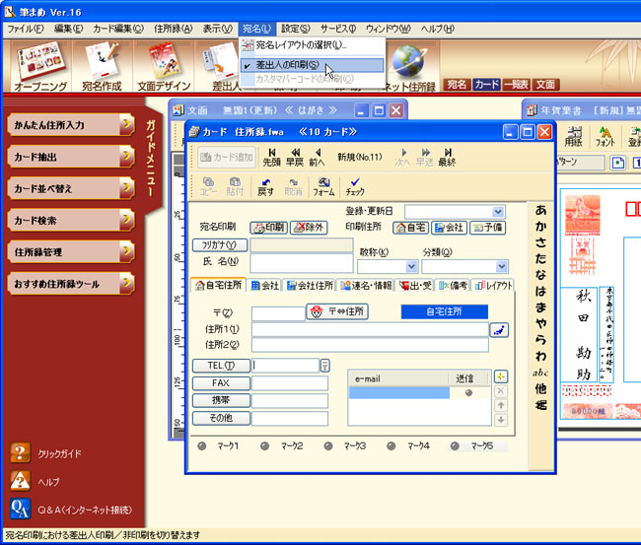Switch to the 会社住所 tab
Image resolution: width=641 pixels, height=545 pixels.
tap(310, 286)
